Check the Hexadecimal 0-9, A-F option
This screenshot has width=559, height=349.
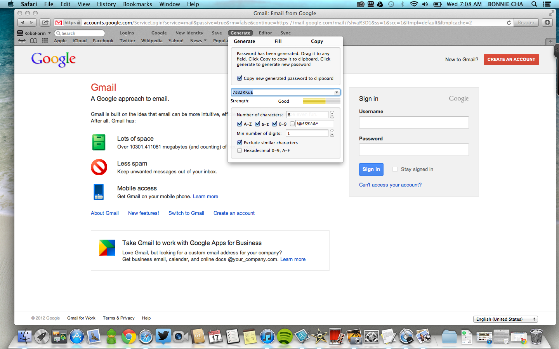pyautogui.click(x=240, y=150)
